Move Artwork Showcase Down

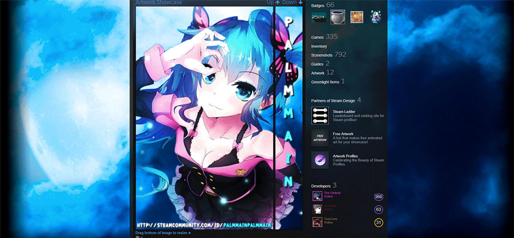pos(292,2)
